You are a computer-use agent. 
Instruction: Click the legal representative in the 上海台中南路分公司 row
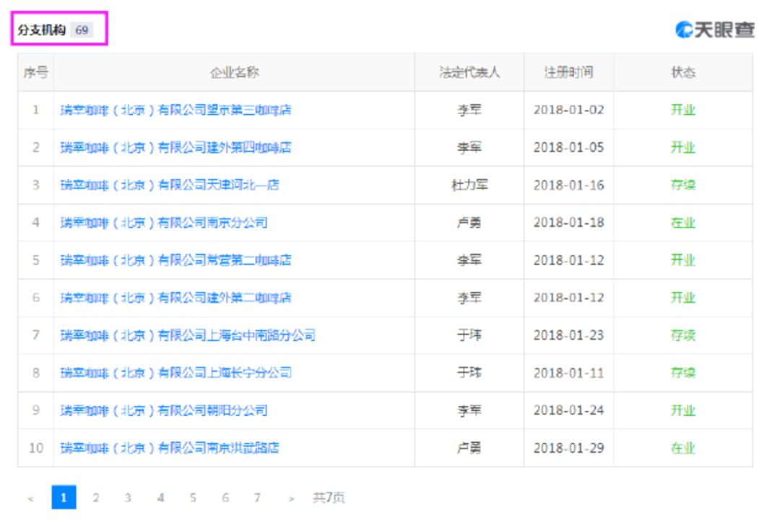coord(469,335)
